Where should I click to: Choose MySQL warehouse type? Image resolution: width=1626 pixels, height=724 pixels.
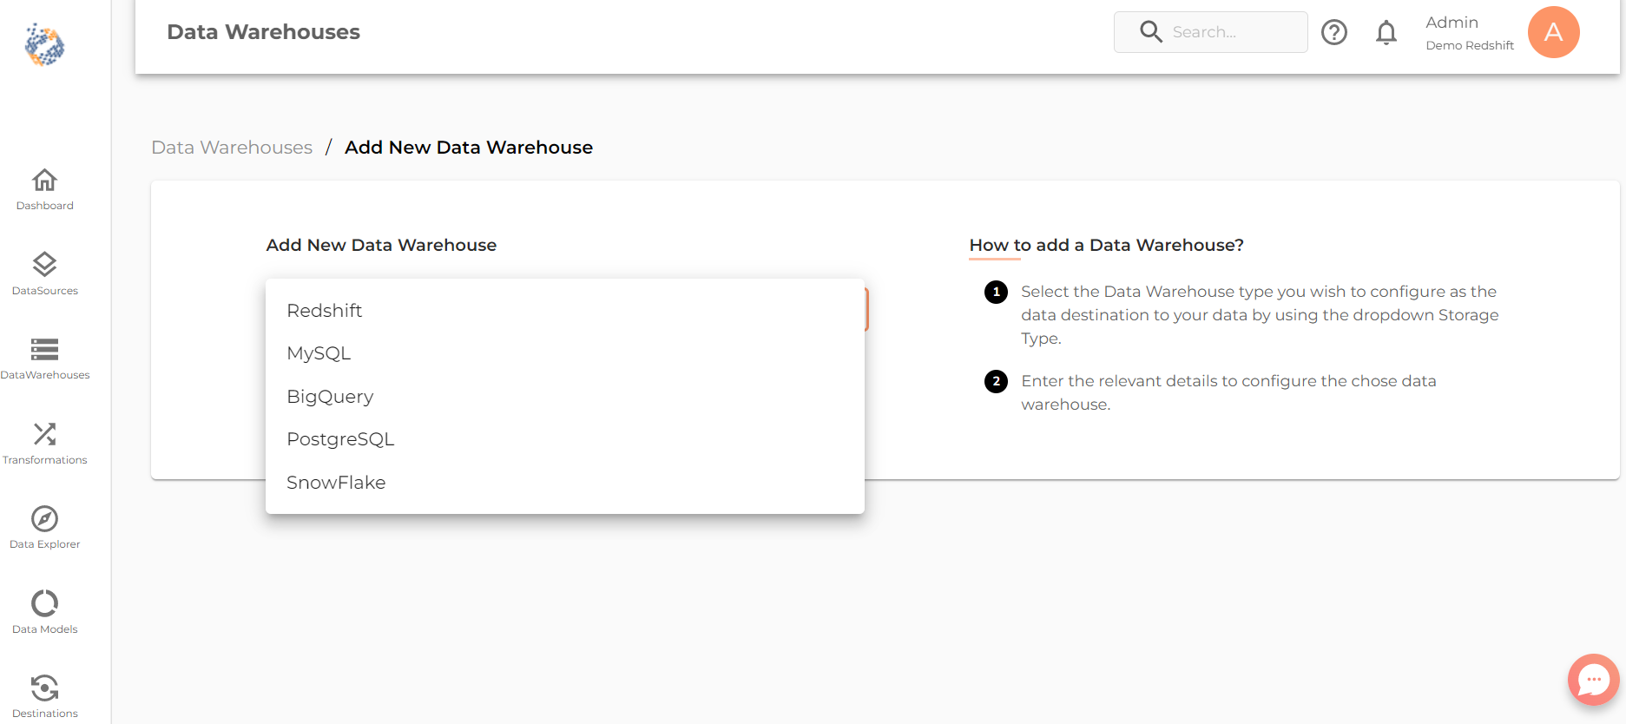point(565,353)
